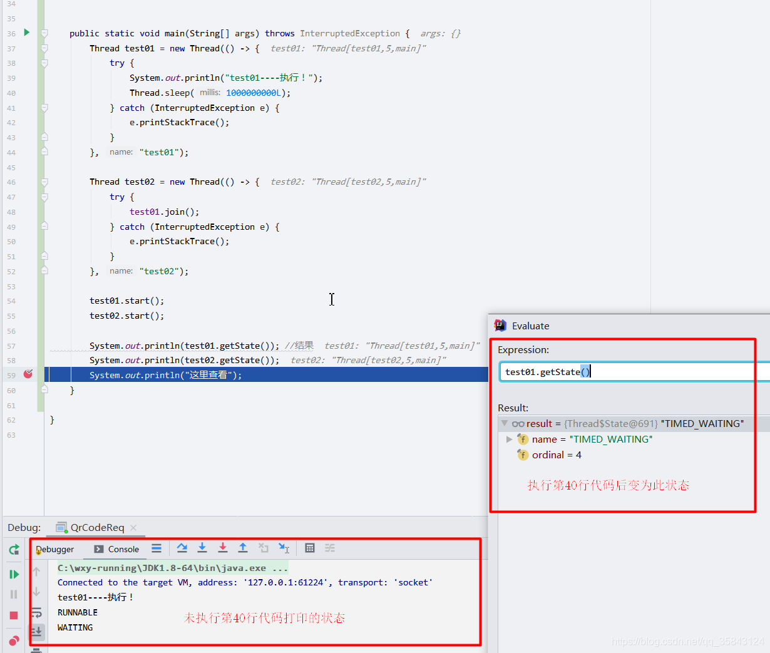Rerun the QrCodeReq debug configuration
The width and height of the screenshot is (770, 653).
click(14, 549)
